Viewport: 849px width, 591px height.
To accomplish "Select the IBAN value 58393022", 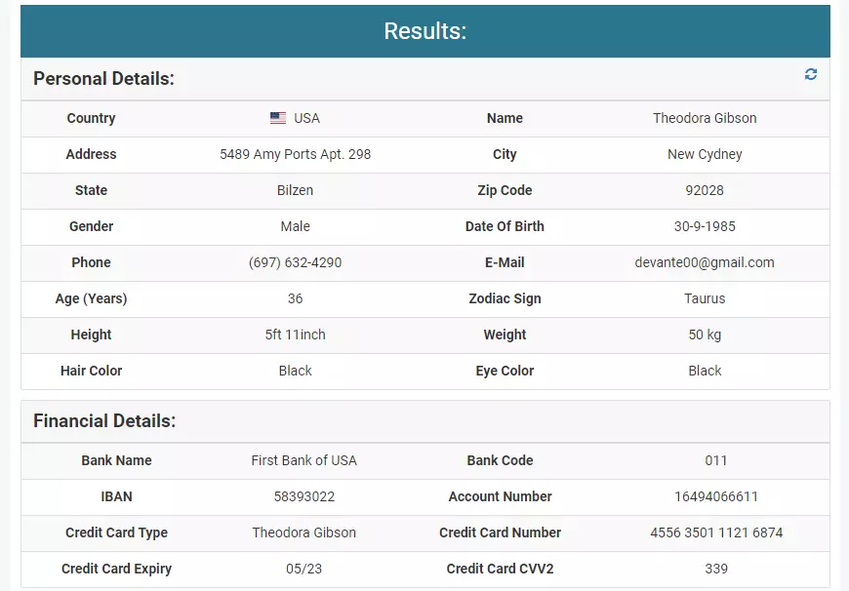I will point(303,496).
